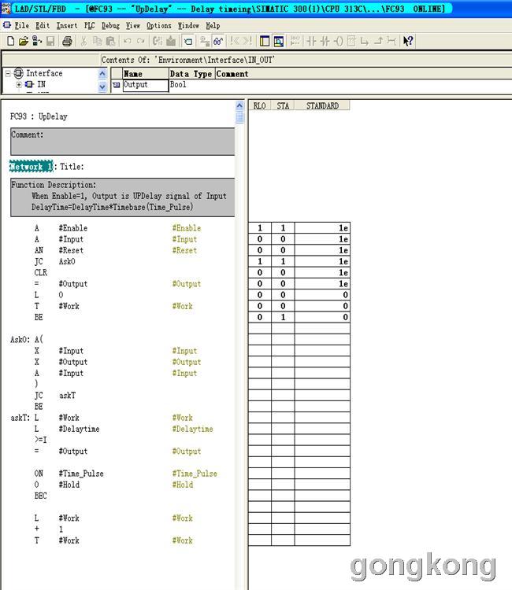The width and height of the screenshot is (512, 590).
Task: Click the STANDARD column header
Action: (322, 105)
